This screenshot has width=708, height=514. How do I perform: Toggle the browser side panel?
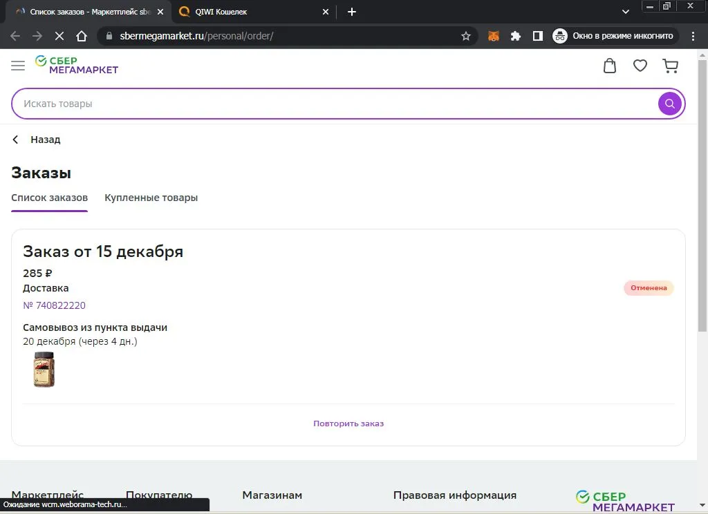[x=537, y=36]
